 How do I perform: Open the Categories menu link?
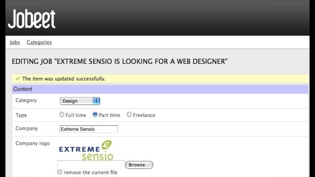(x=39, y=42)
